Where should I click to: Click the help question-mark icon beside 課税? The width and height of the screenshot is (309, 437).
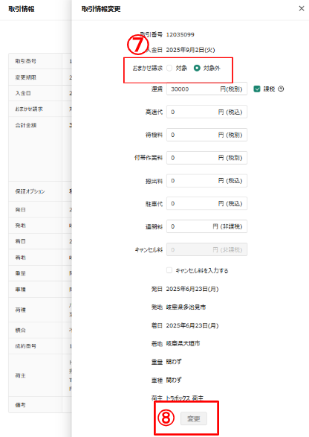[x=281, y=89]
